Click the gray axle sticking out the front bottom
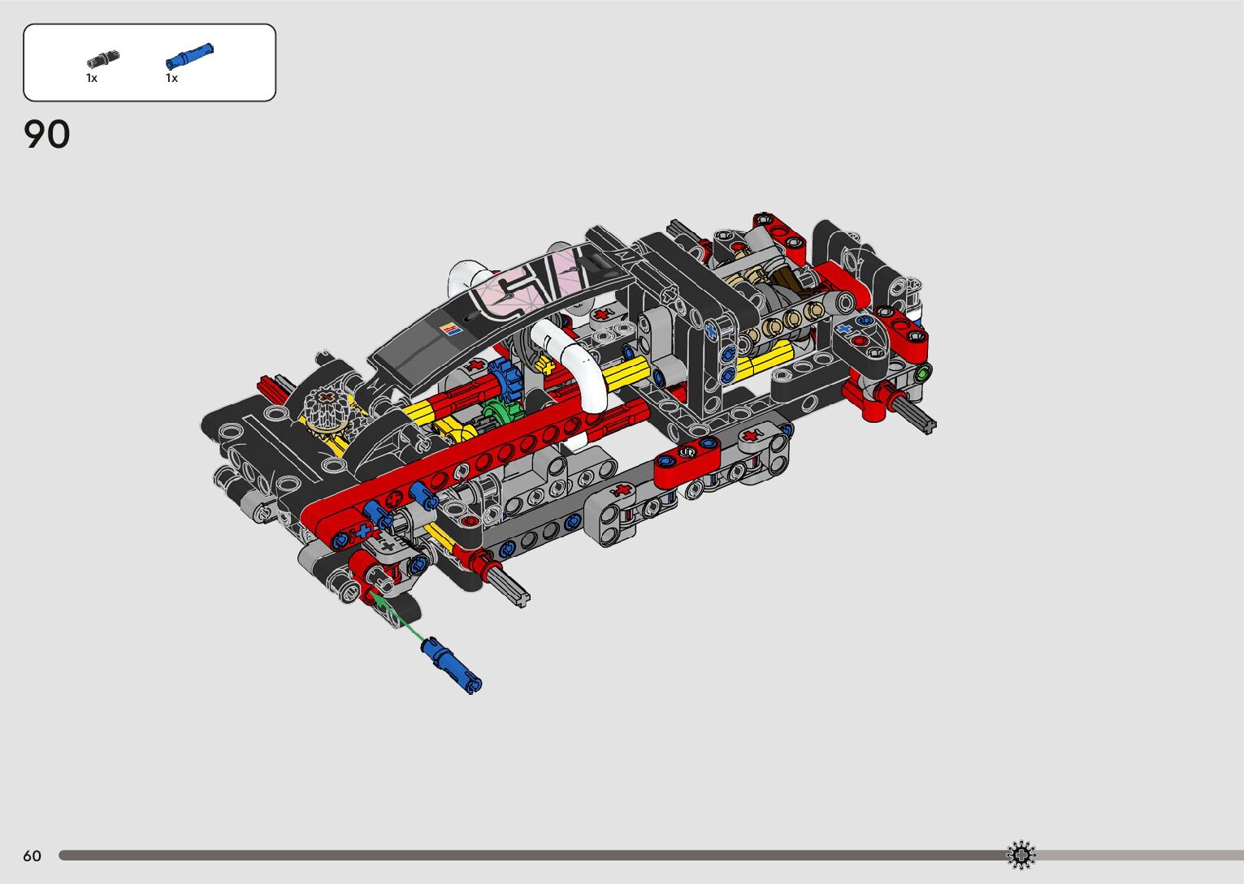Image resolution: width=1244 pixels, height=884 pixels. [507, 584]
